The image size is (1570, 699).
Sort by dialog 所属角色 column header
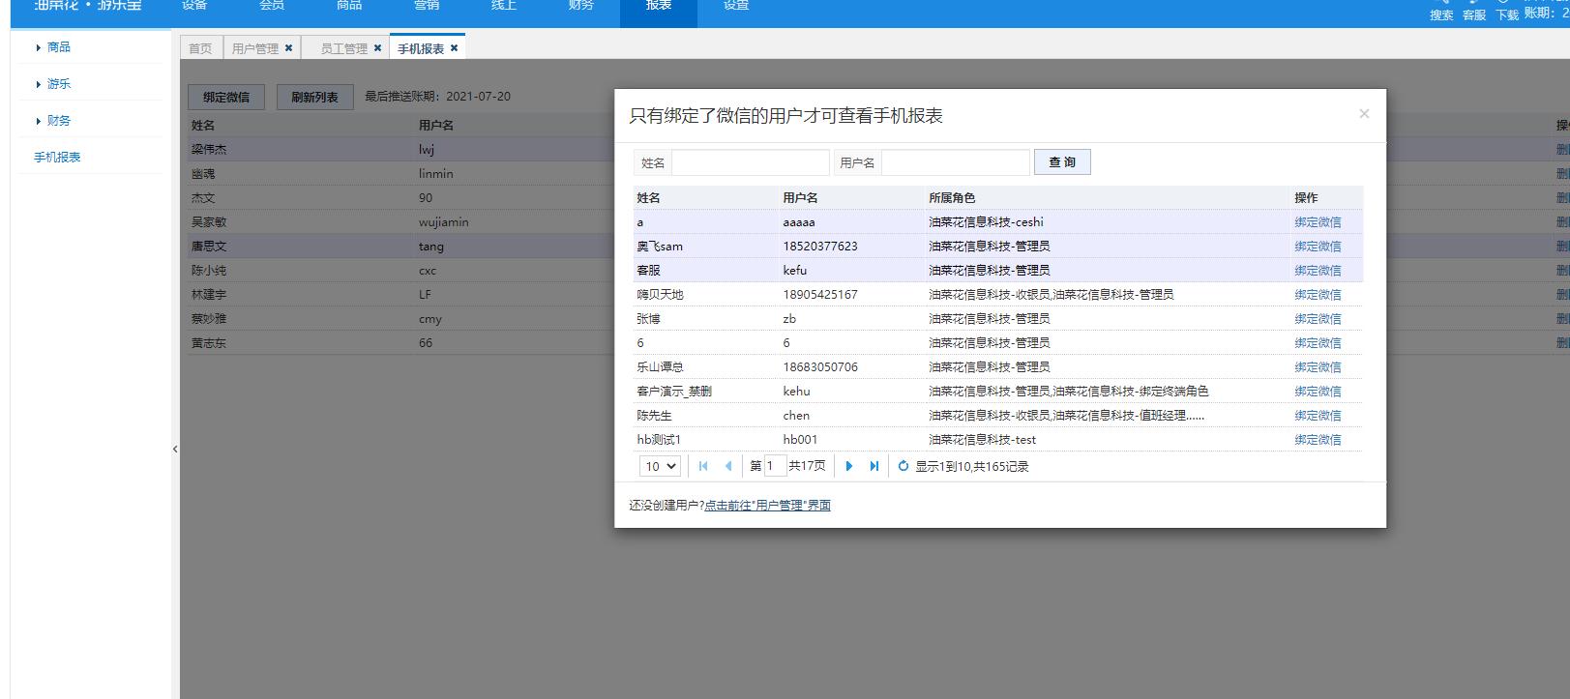click(x=952, y=197)
